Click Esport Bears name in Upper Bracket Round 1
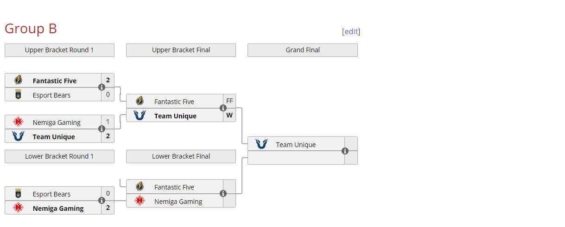This screenshot has height=227, width=565. [51, 95]
